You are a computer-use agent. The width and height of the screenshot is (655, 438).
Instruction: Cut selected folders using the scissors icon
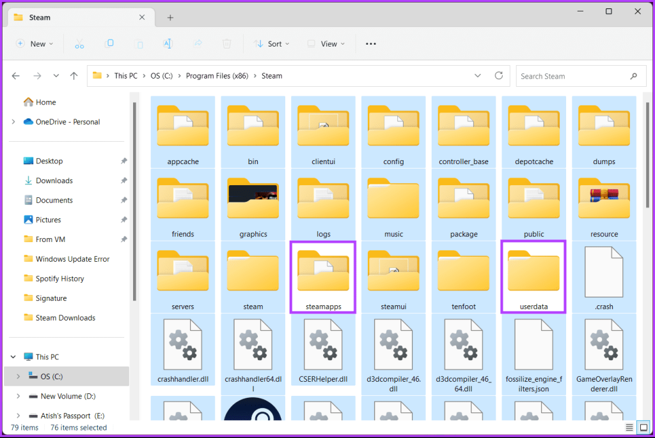click(x=79, y=43)
